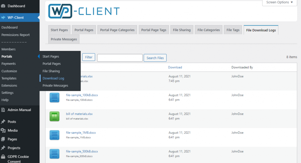301x163 pixels.
Task: Click the WP-Client sidebar menu icon
Action: (x=3, y=17)
